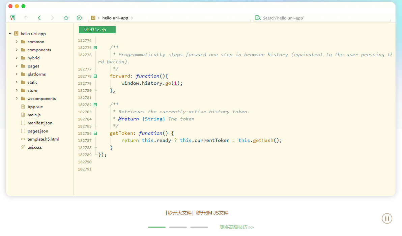Open the 更多高级技巧 >> link
402x236 pixels.
click(237, 227)
